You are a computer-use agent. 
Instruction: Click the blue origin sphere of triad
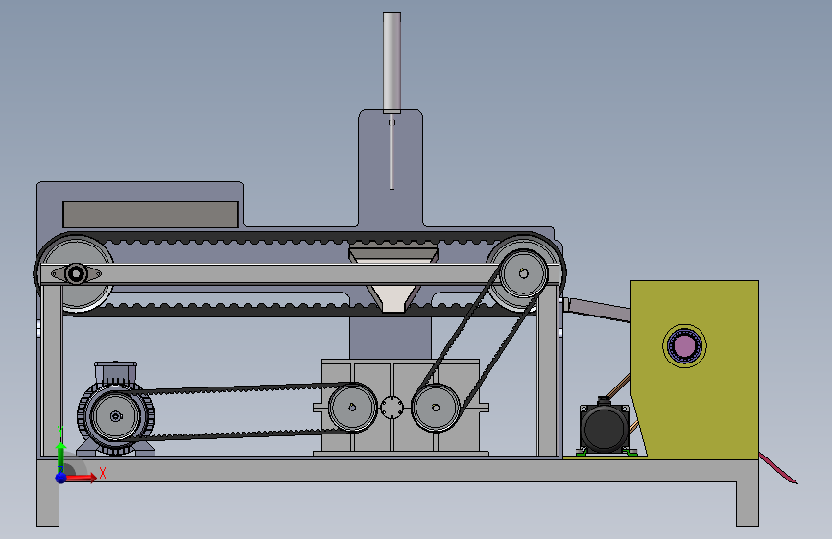pyautogui.click(x=61, y=478)
